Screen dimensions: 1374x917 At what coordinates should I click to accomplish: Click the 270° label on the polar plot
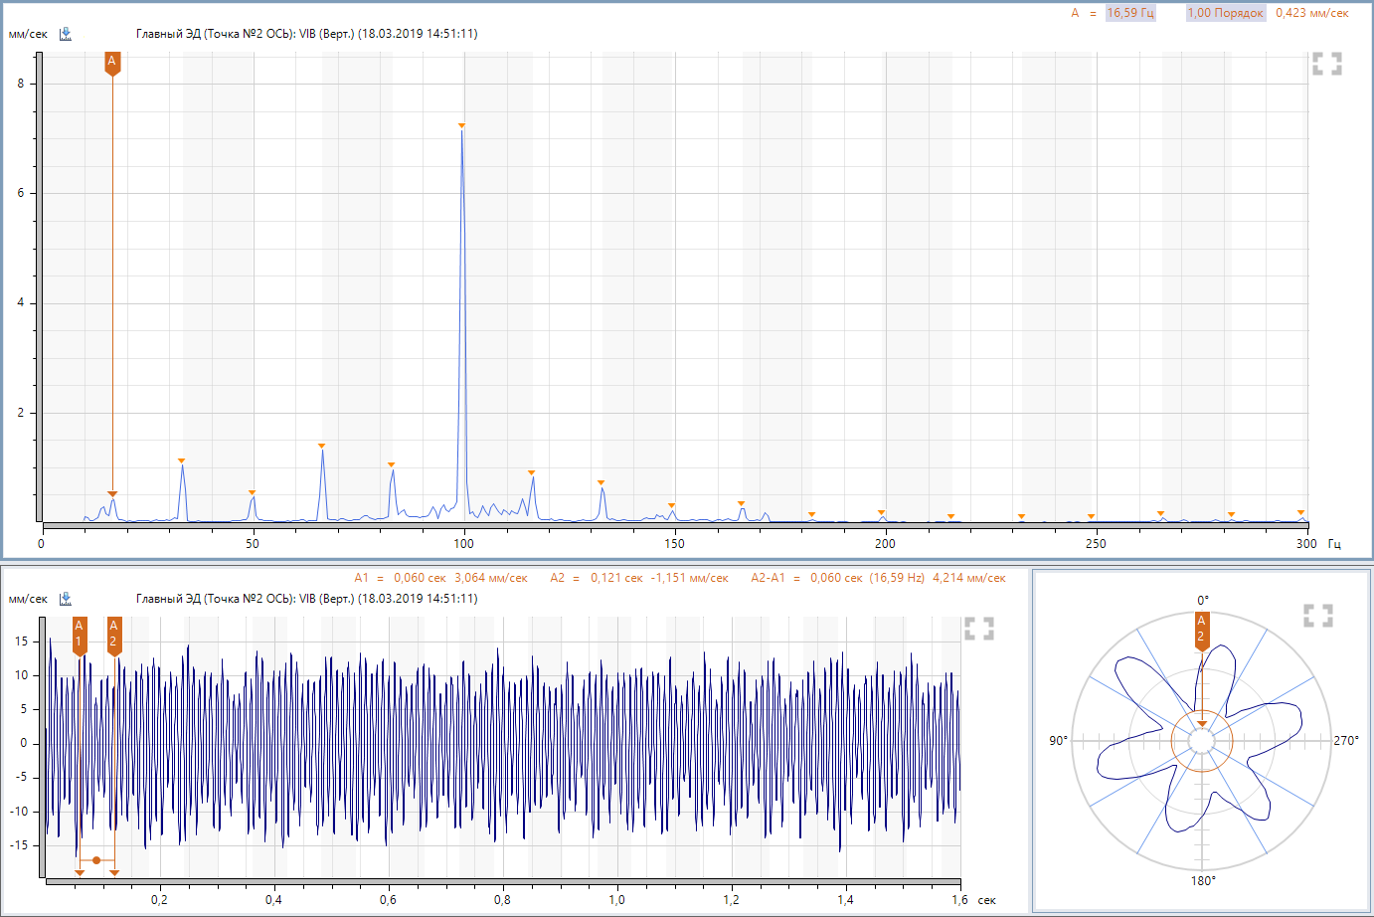click(1346, 741)
